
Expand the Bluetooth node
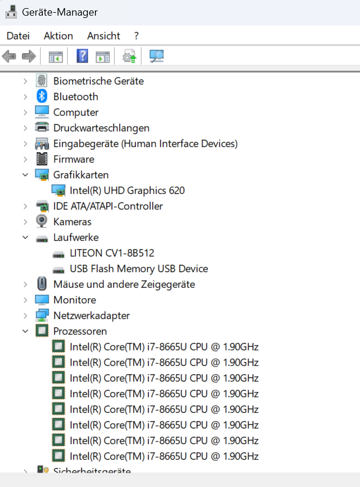25,97
